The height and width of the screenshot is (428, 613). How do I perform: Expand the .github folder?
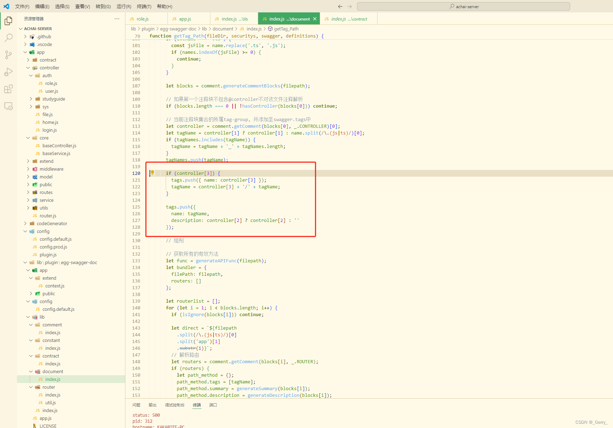[71, 36]
